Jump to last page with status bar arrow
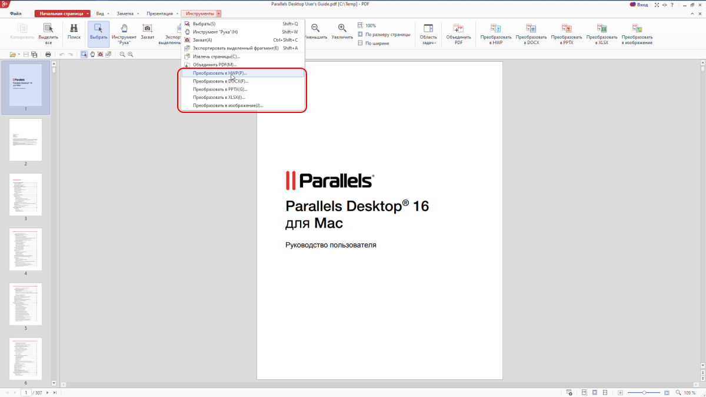The image size is (706, 397). pos(55,392)
